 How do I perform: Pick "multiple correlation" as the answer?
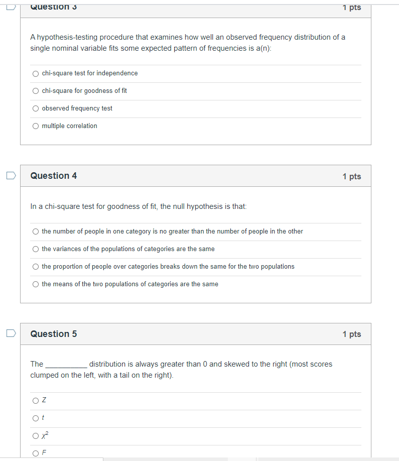36,126
